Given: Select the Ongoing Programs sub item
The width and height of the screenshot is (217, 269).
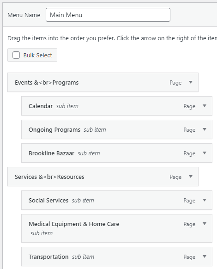Looking at the screenshot, I should click(117, 129).
